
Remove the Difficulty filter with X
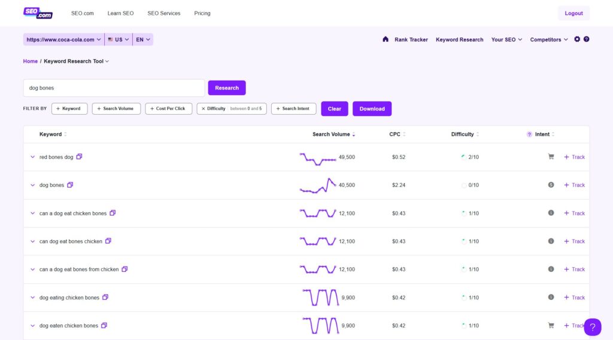tap(204, 109)
